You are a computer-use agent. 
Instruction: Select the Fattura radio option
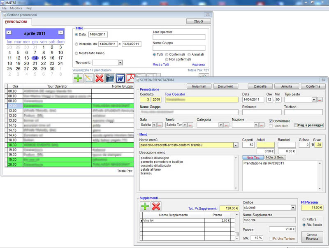click(x=304, y=219)
